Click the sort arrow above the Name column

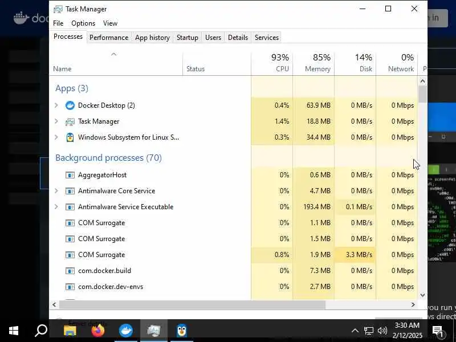pos(113,54)
